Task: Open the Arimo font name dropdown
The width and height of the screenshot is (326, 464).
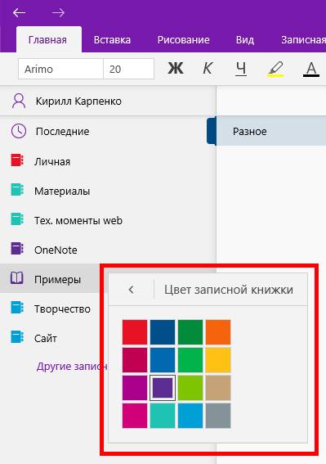Action: tap(61, 69)
